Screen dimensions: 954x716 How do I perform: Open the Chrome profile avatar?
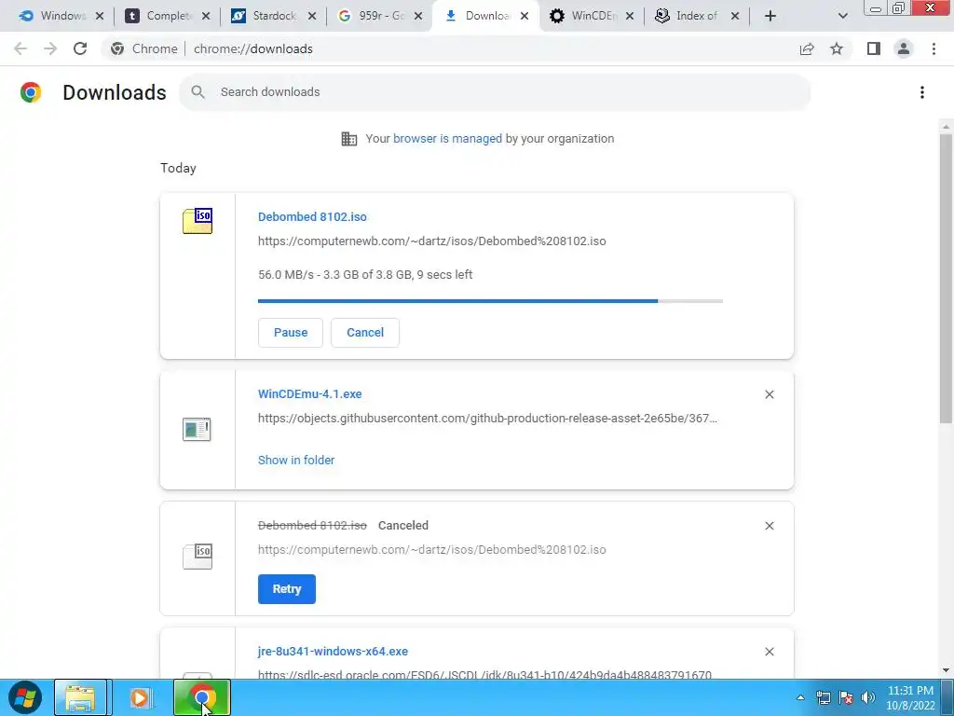click(x=904, y=48)
